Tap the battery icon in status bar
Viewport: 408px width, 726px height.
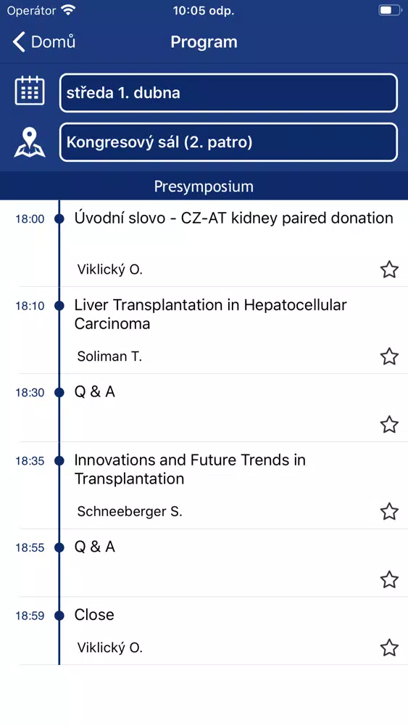tap(391, 10)
